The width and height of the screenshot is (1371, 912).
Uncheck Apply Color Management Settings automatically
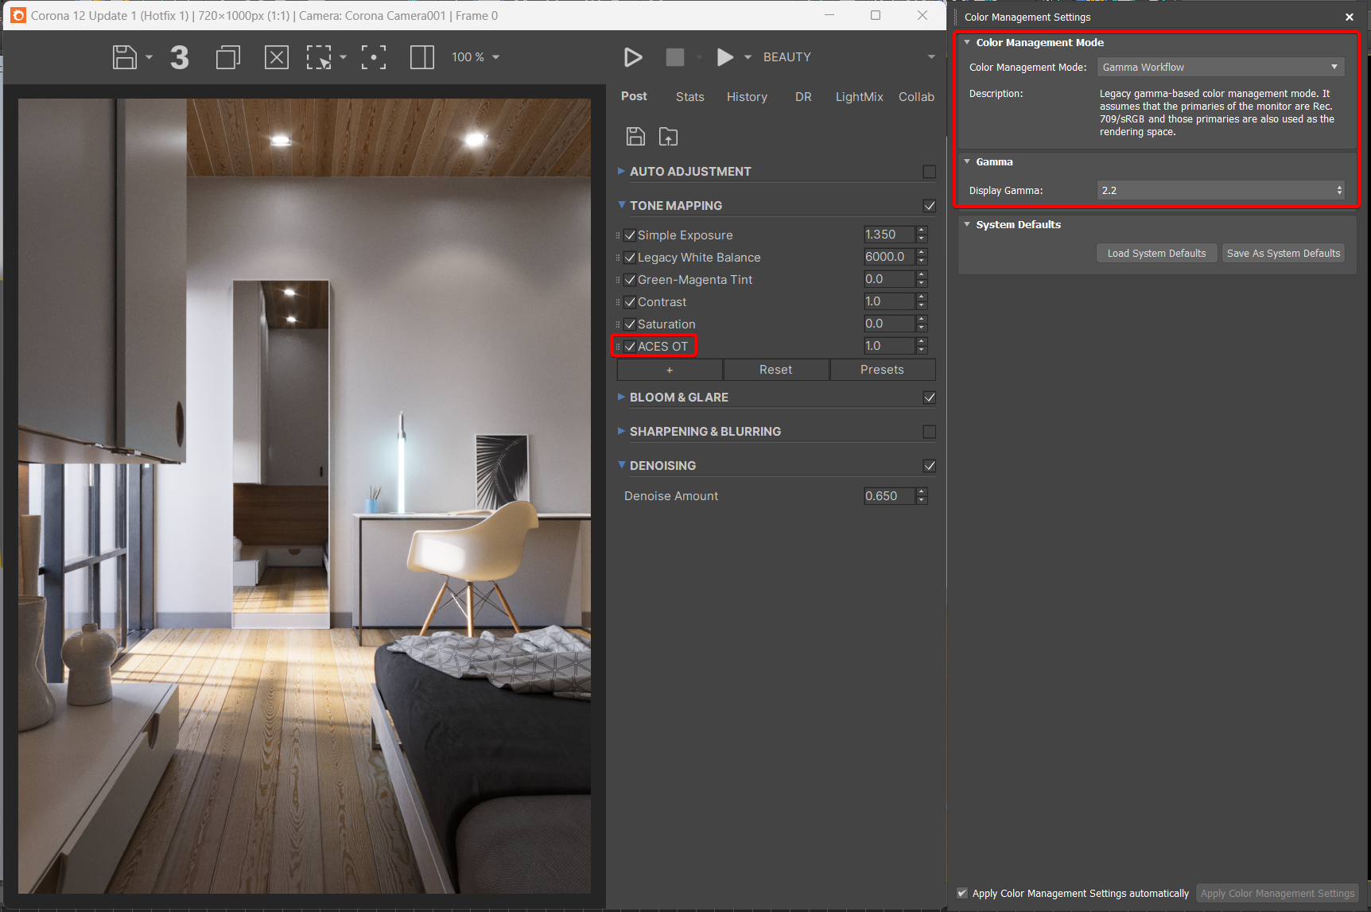pyautogui.click(x=962, y=893)
